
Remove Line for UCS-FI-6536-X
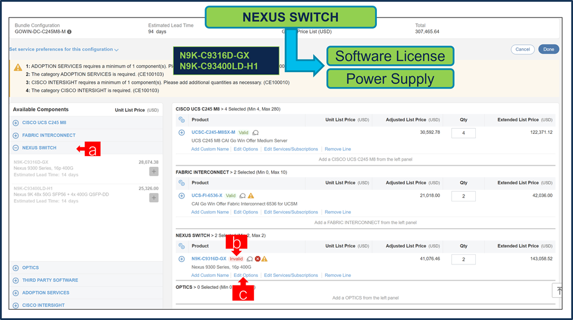click(338, 212)
